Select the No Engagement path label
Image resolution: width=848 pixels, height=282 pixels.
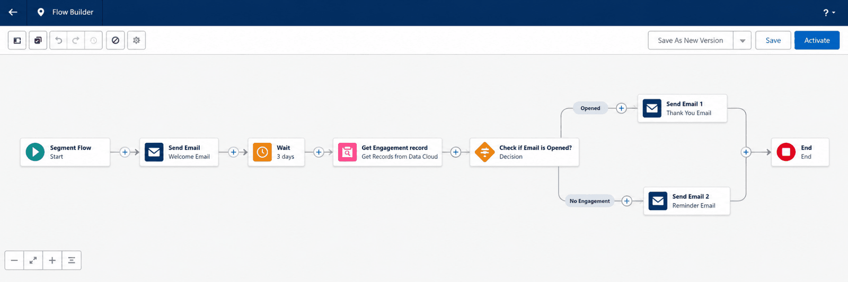click(589, 201)
